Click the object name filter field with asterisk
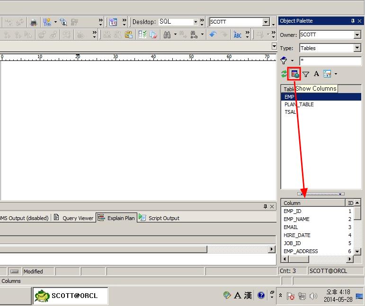This screenshot has height=306, width=365. tap(330, 61)
